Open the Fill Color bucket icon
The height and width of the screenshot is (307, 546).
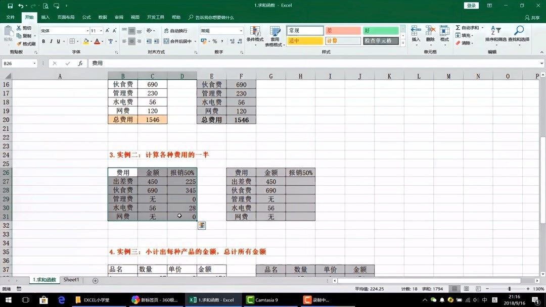pos(86,41)
